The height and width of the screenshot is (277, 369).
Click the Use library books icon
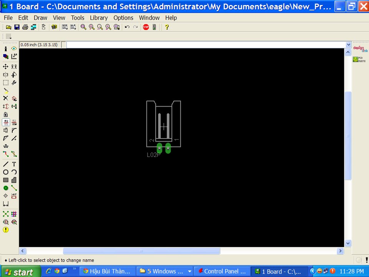pos(54,27)
